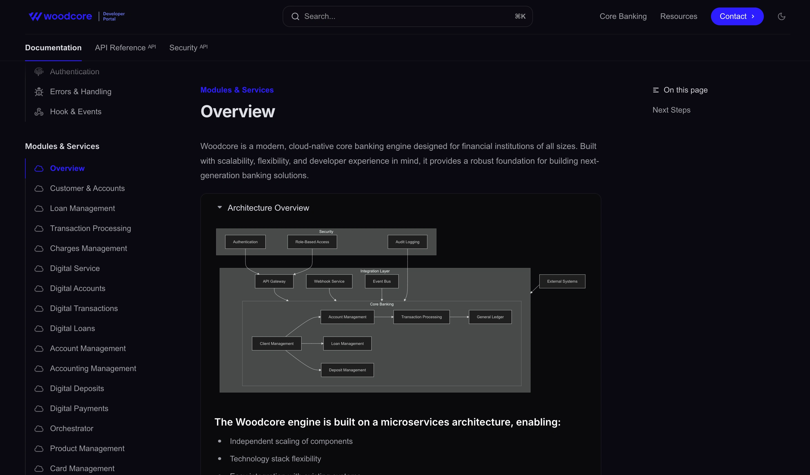Open Authentication in the sidebar
The height and width of the screenshot is (475, 810).
[75, 72]
